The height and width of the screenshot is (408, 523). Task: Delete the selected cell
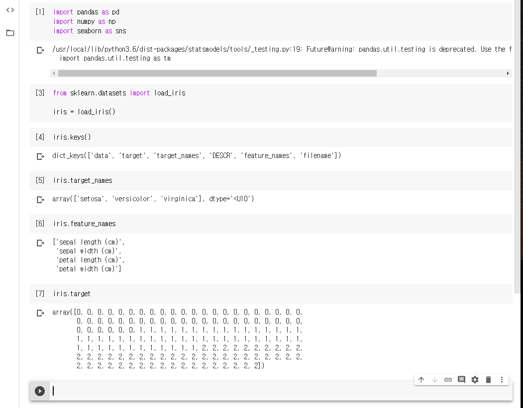click(x=488, y=380)
